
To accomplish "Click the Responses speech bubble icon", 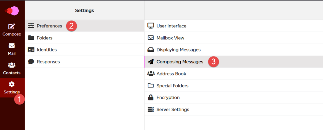I will (x=31, y=62).
